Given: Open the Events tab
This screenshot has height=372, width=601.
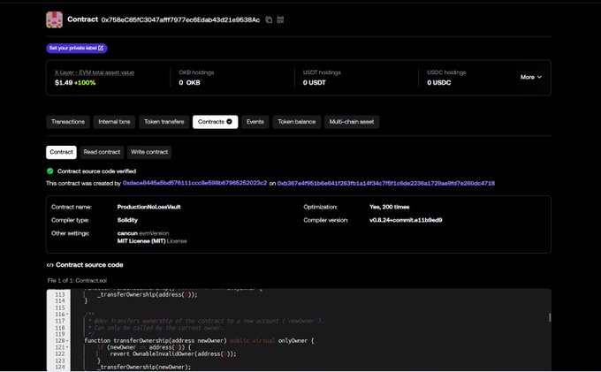Looking at the screenshot, I should point(255,122).
